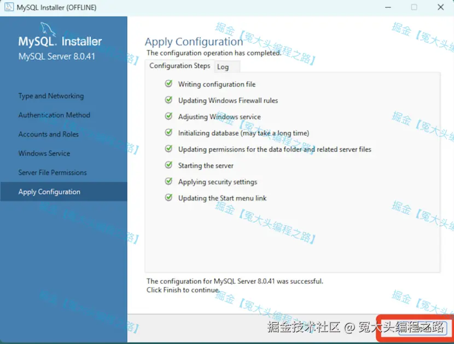
Task: Click the highlighted Finish button
Action: (413, 326)
